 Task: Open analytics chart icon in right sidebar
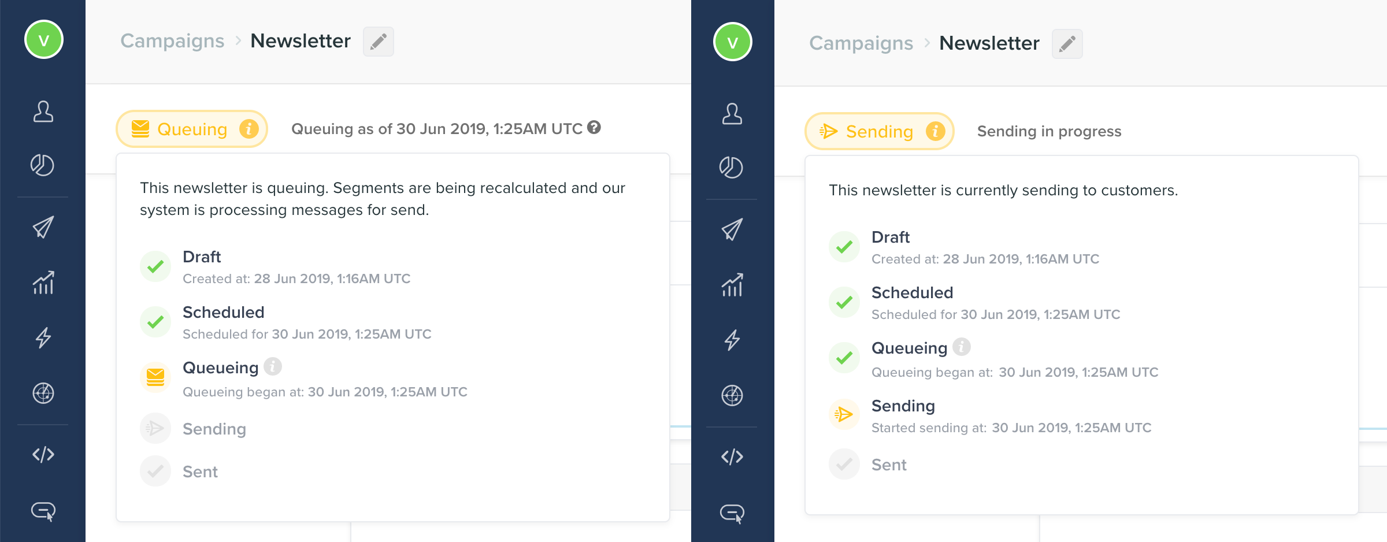tap(732, 285)
